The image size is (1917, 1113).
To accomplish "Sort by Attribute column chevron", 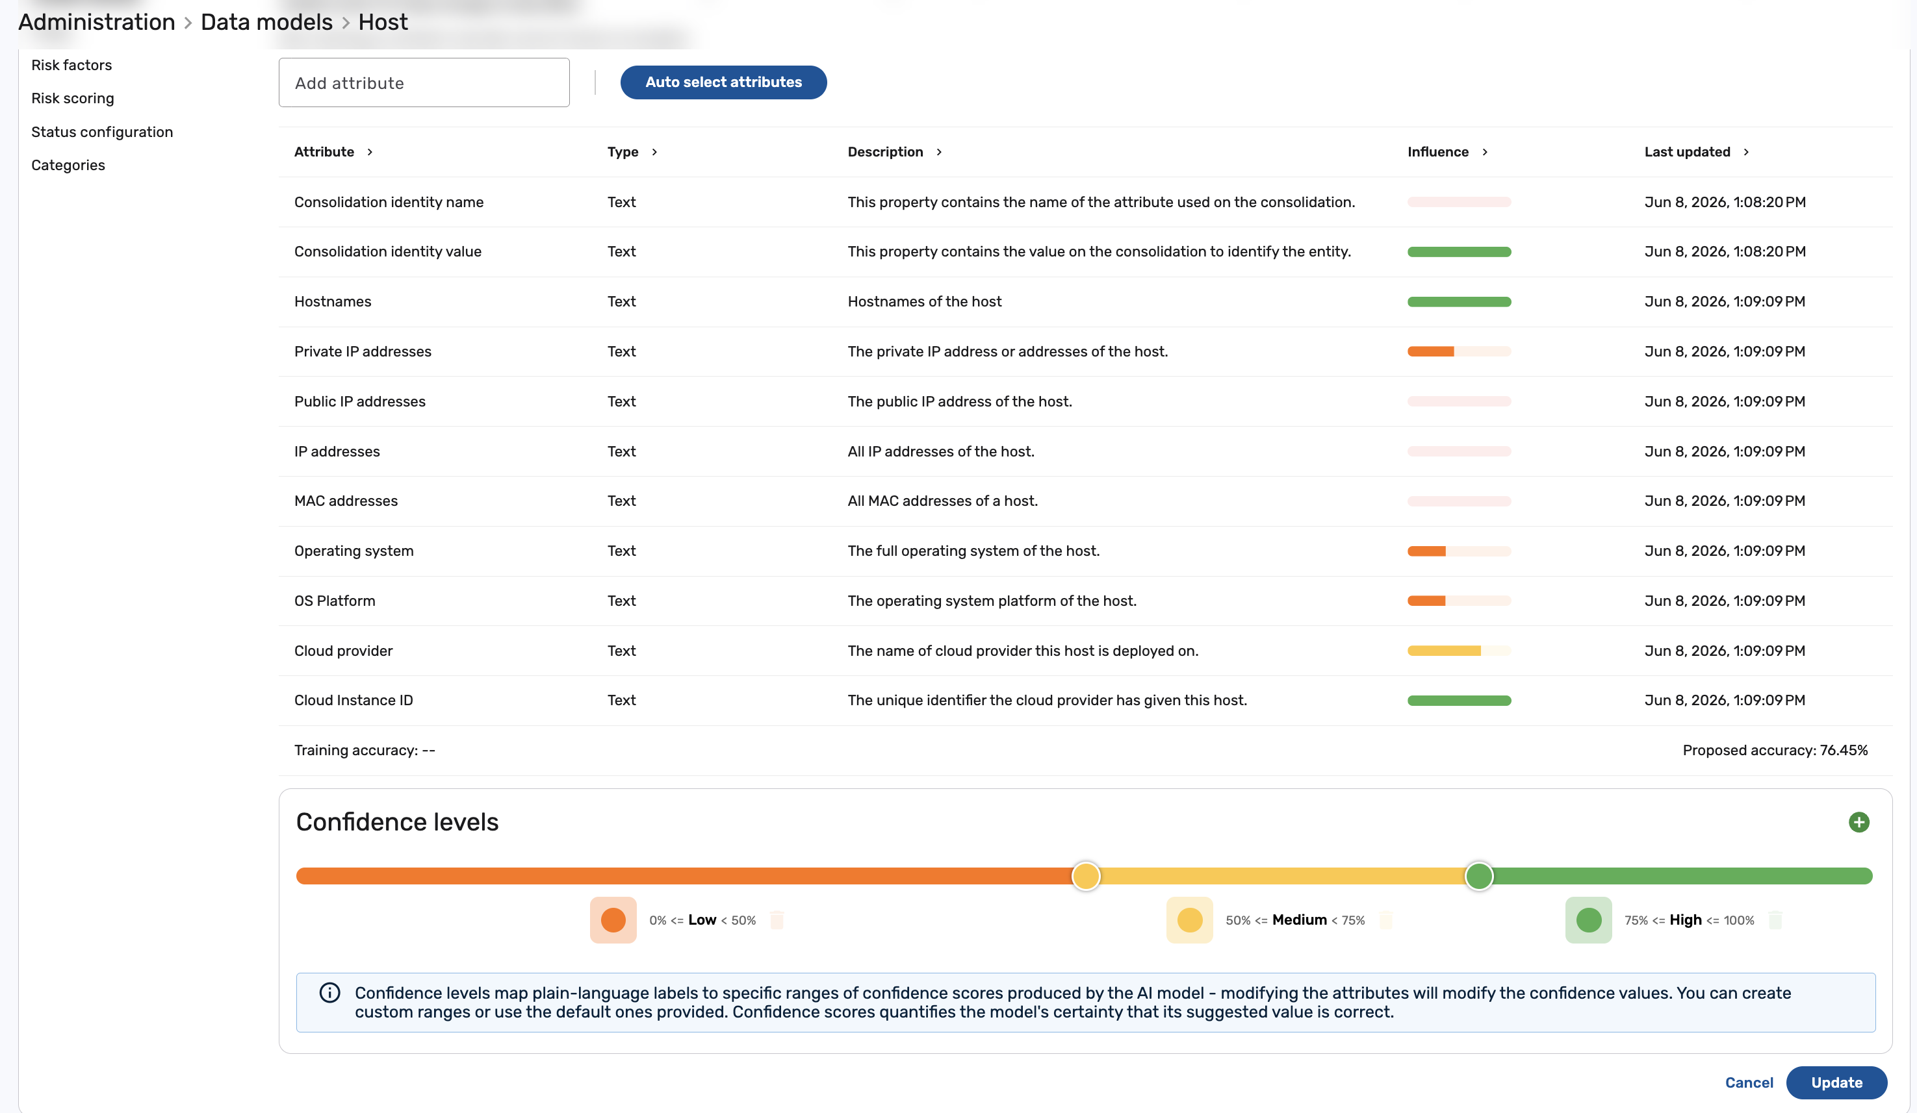I will click(370, 152).
